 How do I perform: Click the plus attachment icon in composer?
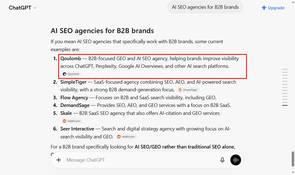59,160
